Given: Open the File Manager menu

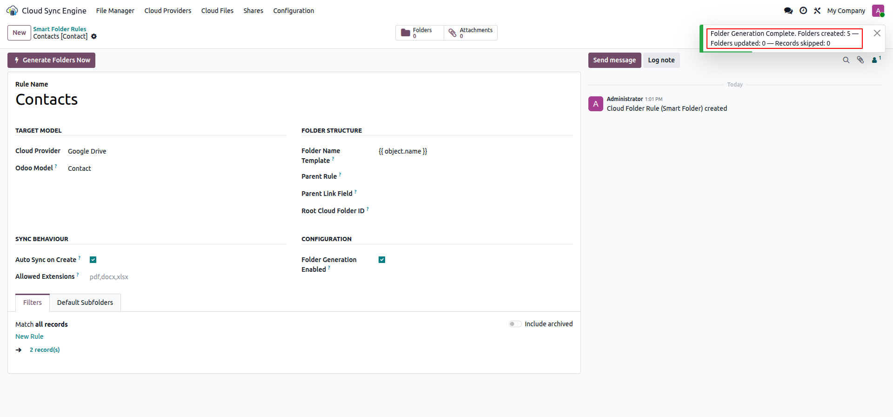Looking at the screenshot, I should tap(115, 10).
